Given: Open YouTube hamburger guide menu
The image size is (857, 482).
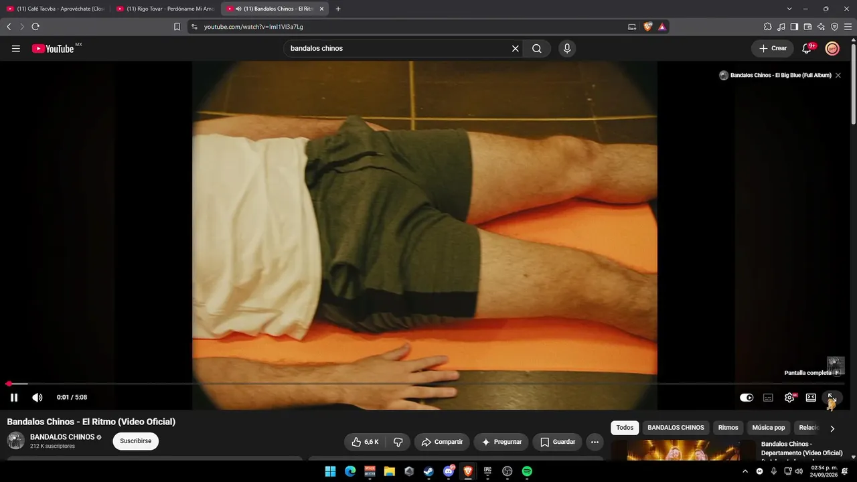Looking at the screenshot, I should tap(16, 48).
